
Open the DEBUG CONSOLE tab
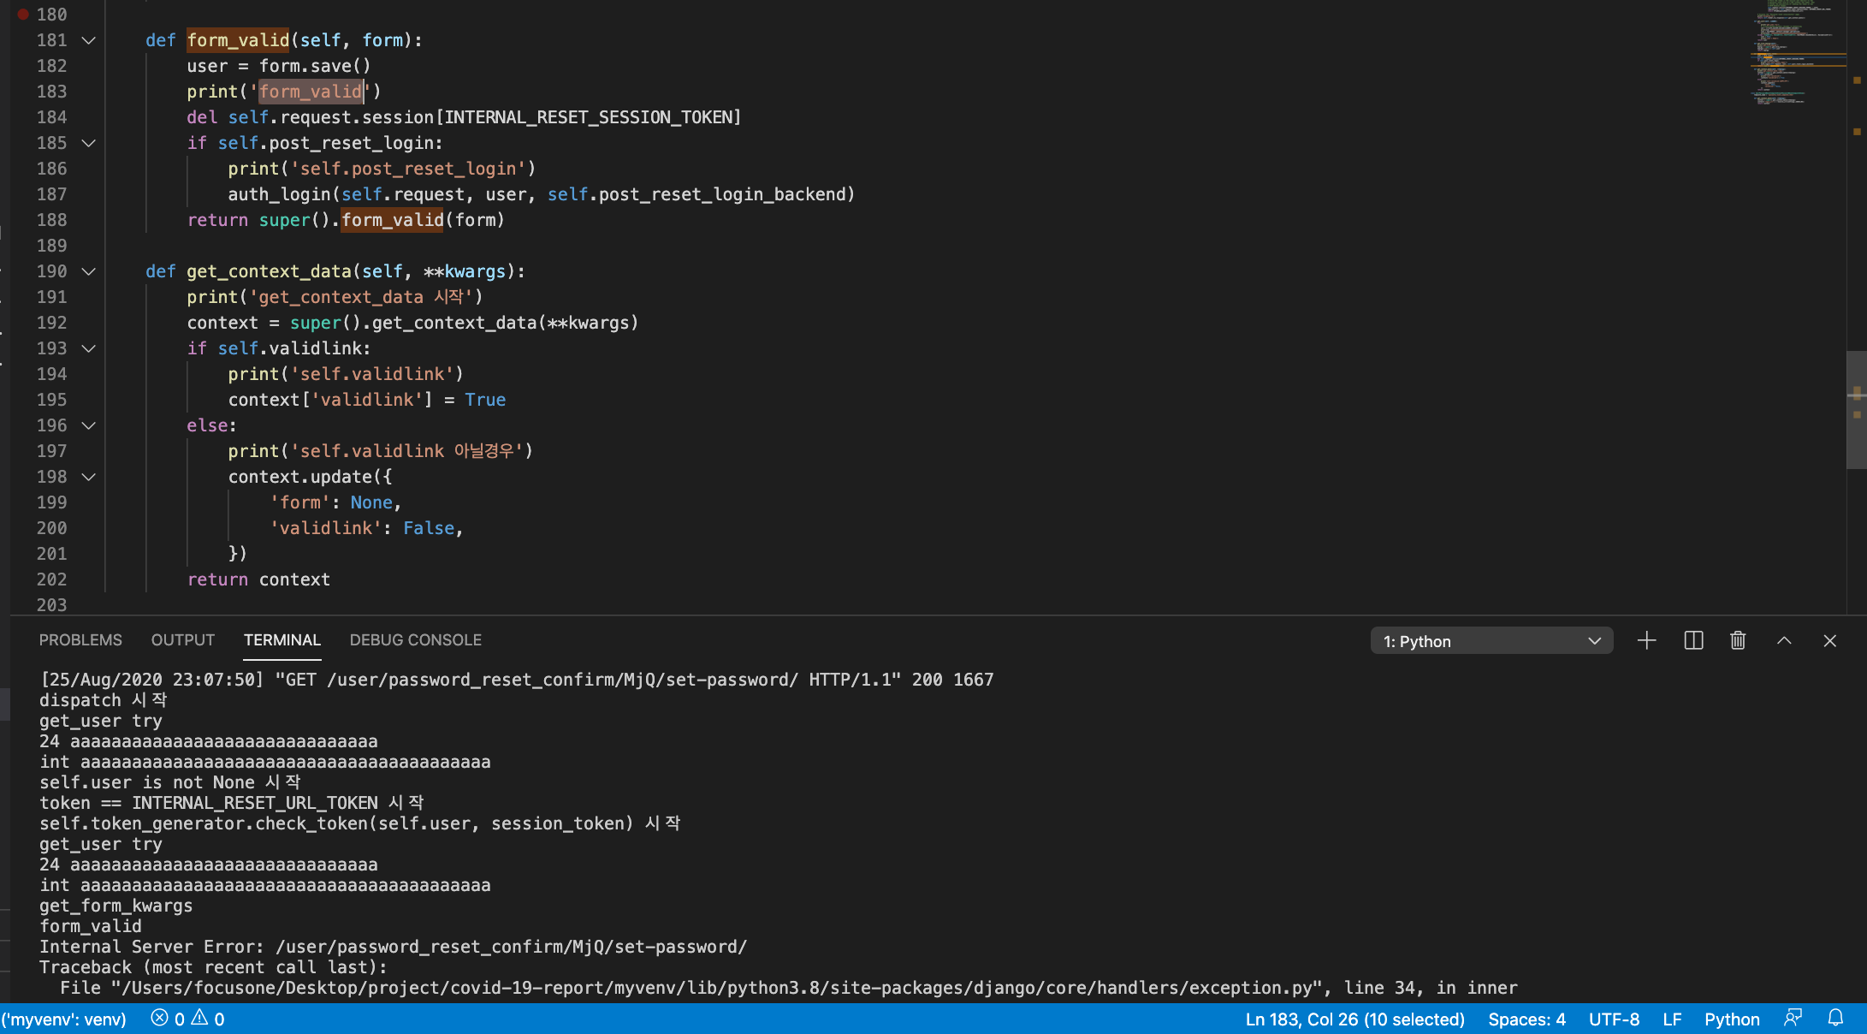415,640
